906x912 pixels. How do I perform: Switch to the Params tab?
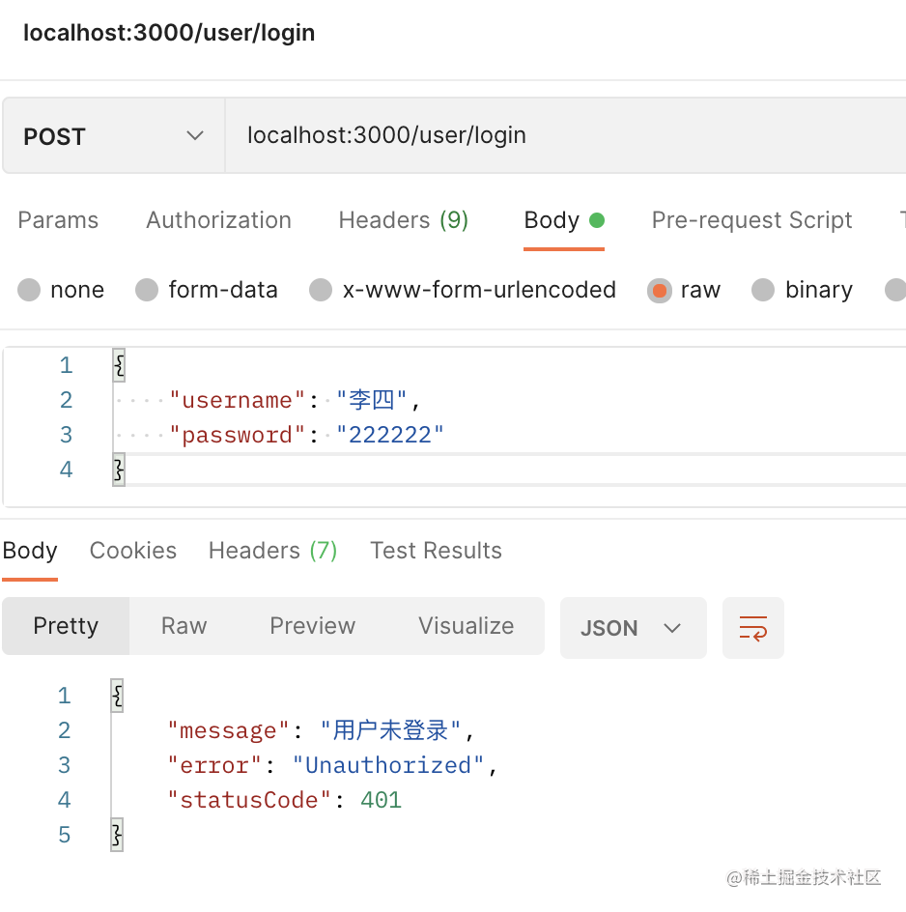58,220
